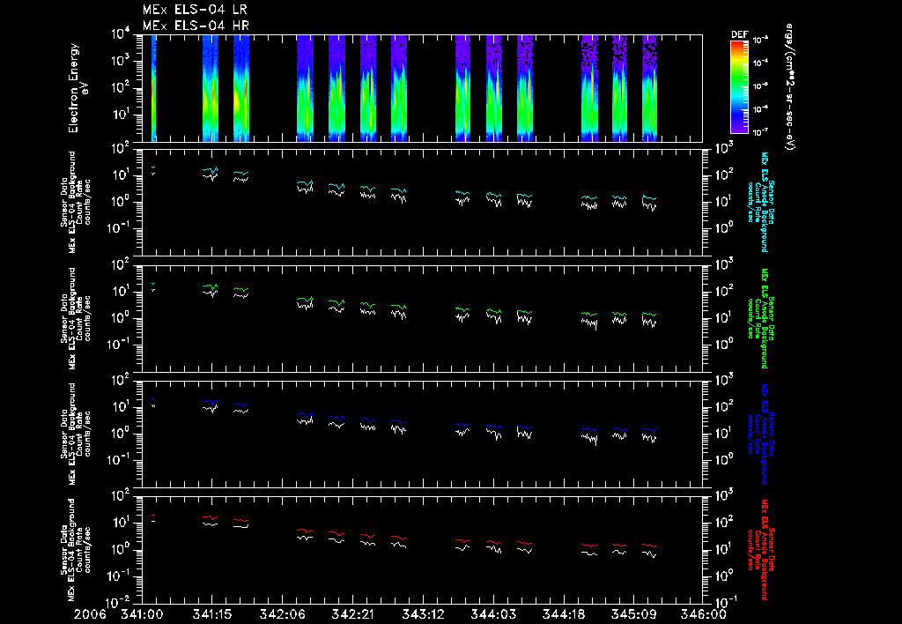The height and width of the screenshot is (624, 902).
Task: Click the 342:21 time axis label
Action: coord(352,614)
